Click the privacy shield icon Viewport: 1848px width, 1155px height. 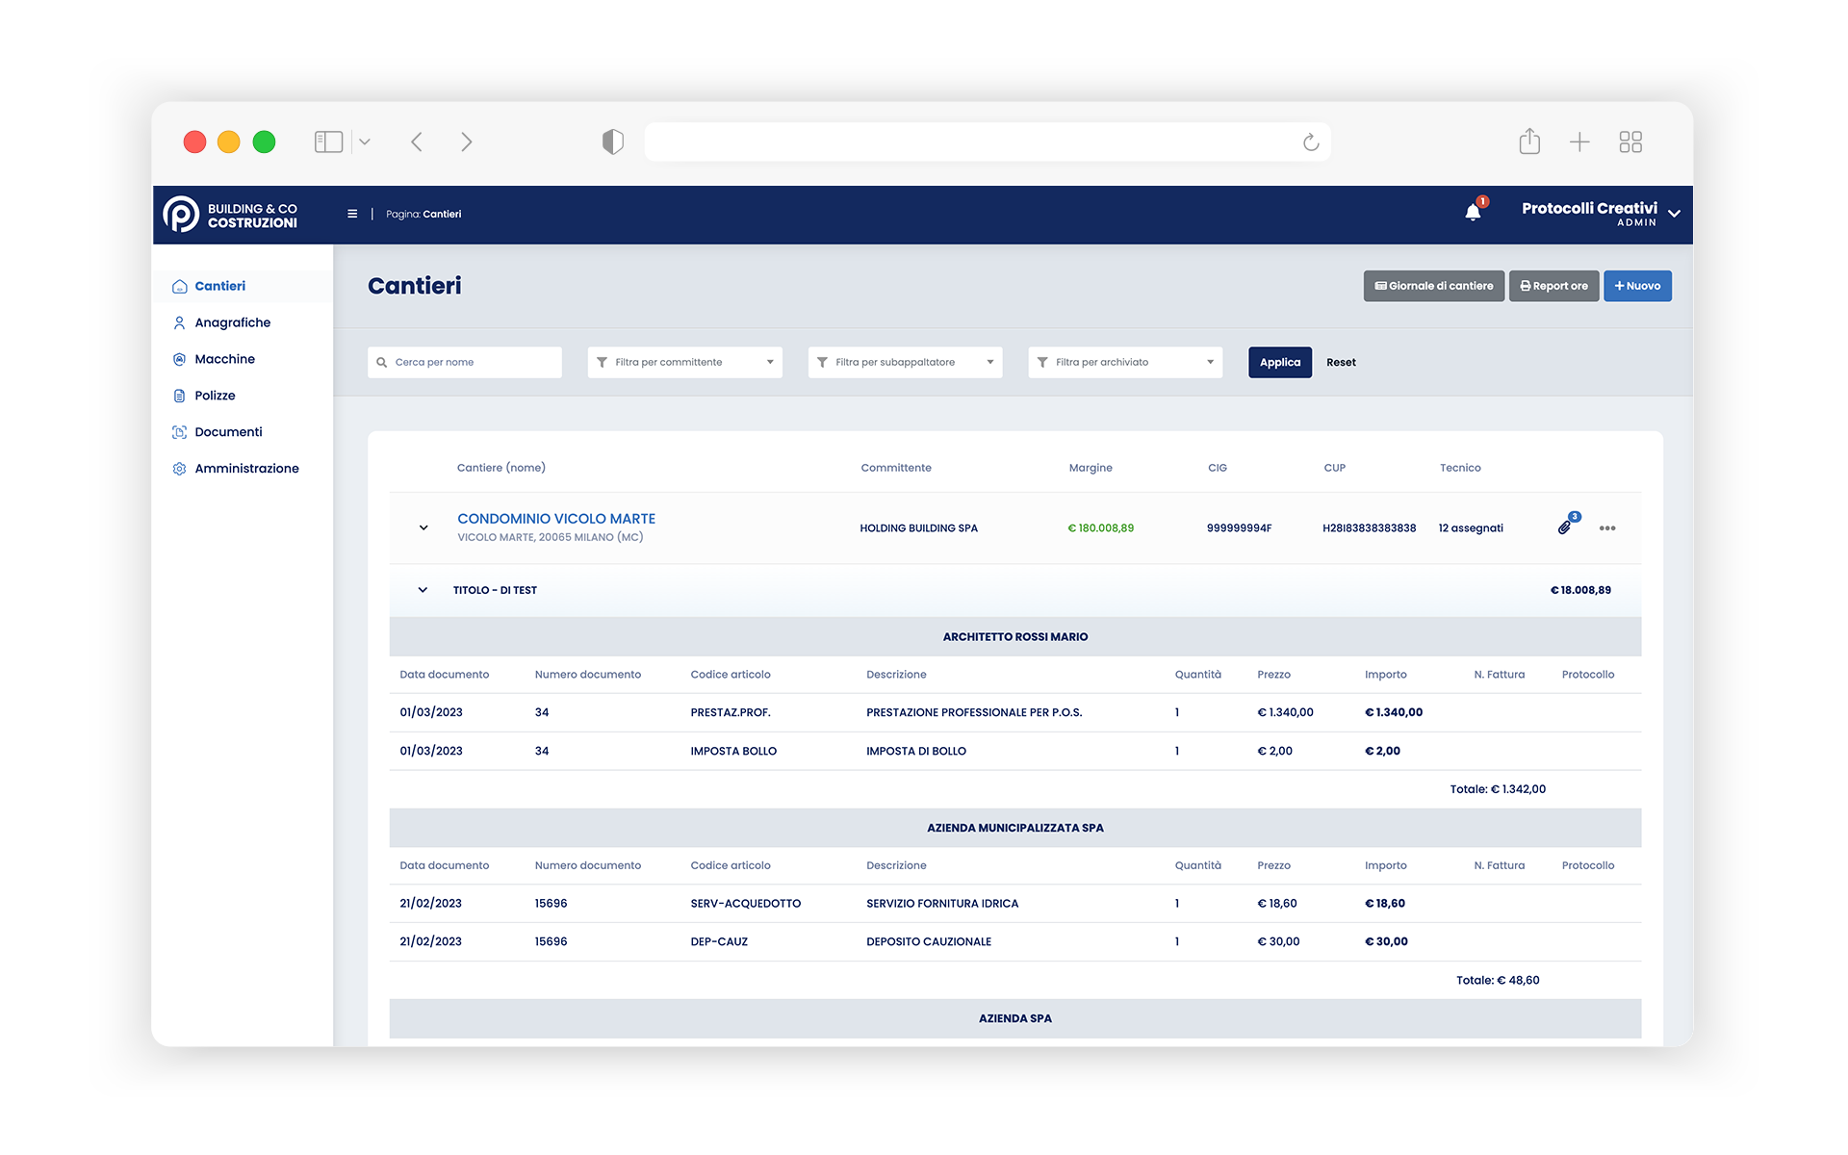613,141
